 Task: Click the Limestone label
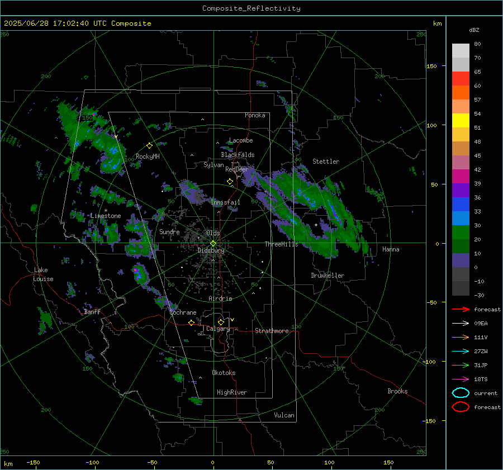[x=106, y=216]
